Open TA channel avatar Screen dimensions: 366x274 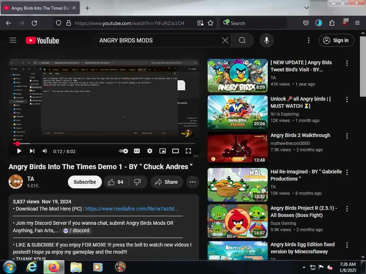[x=16, y=182]
